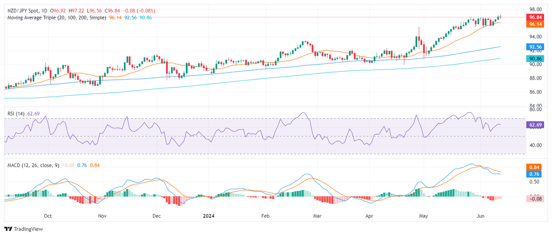Click the Oct label on time axis
Screen dimensions: 552x236
tap(48, 216)
